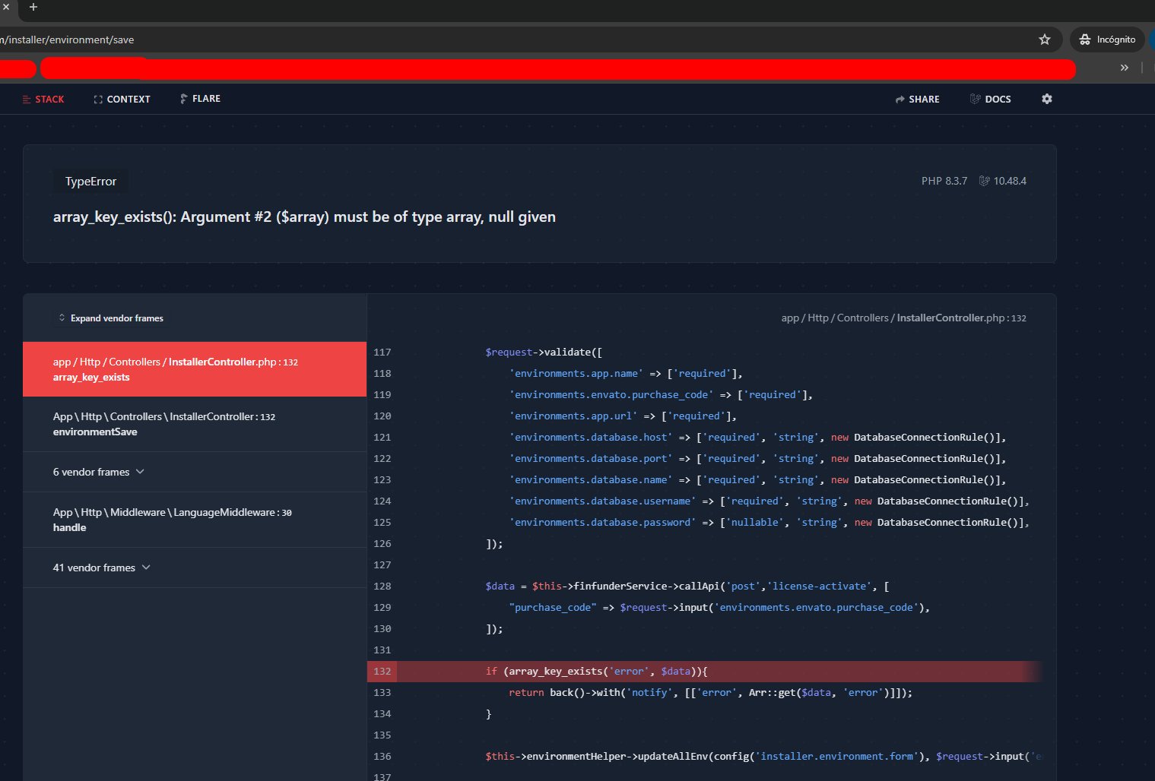The image size is (1155, 781).
Task: Click the 'environments.database.host' rule line
Action: pos(757,438)
